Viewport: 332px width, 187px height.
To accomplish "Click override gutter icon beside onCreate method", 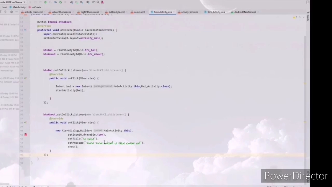I will coord(25,30).
